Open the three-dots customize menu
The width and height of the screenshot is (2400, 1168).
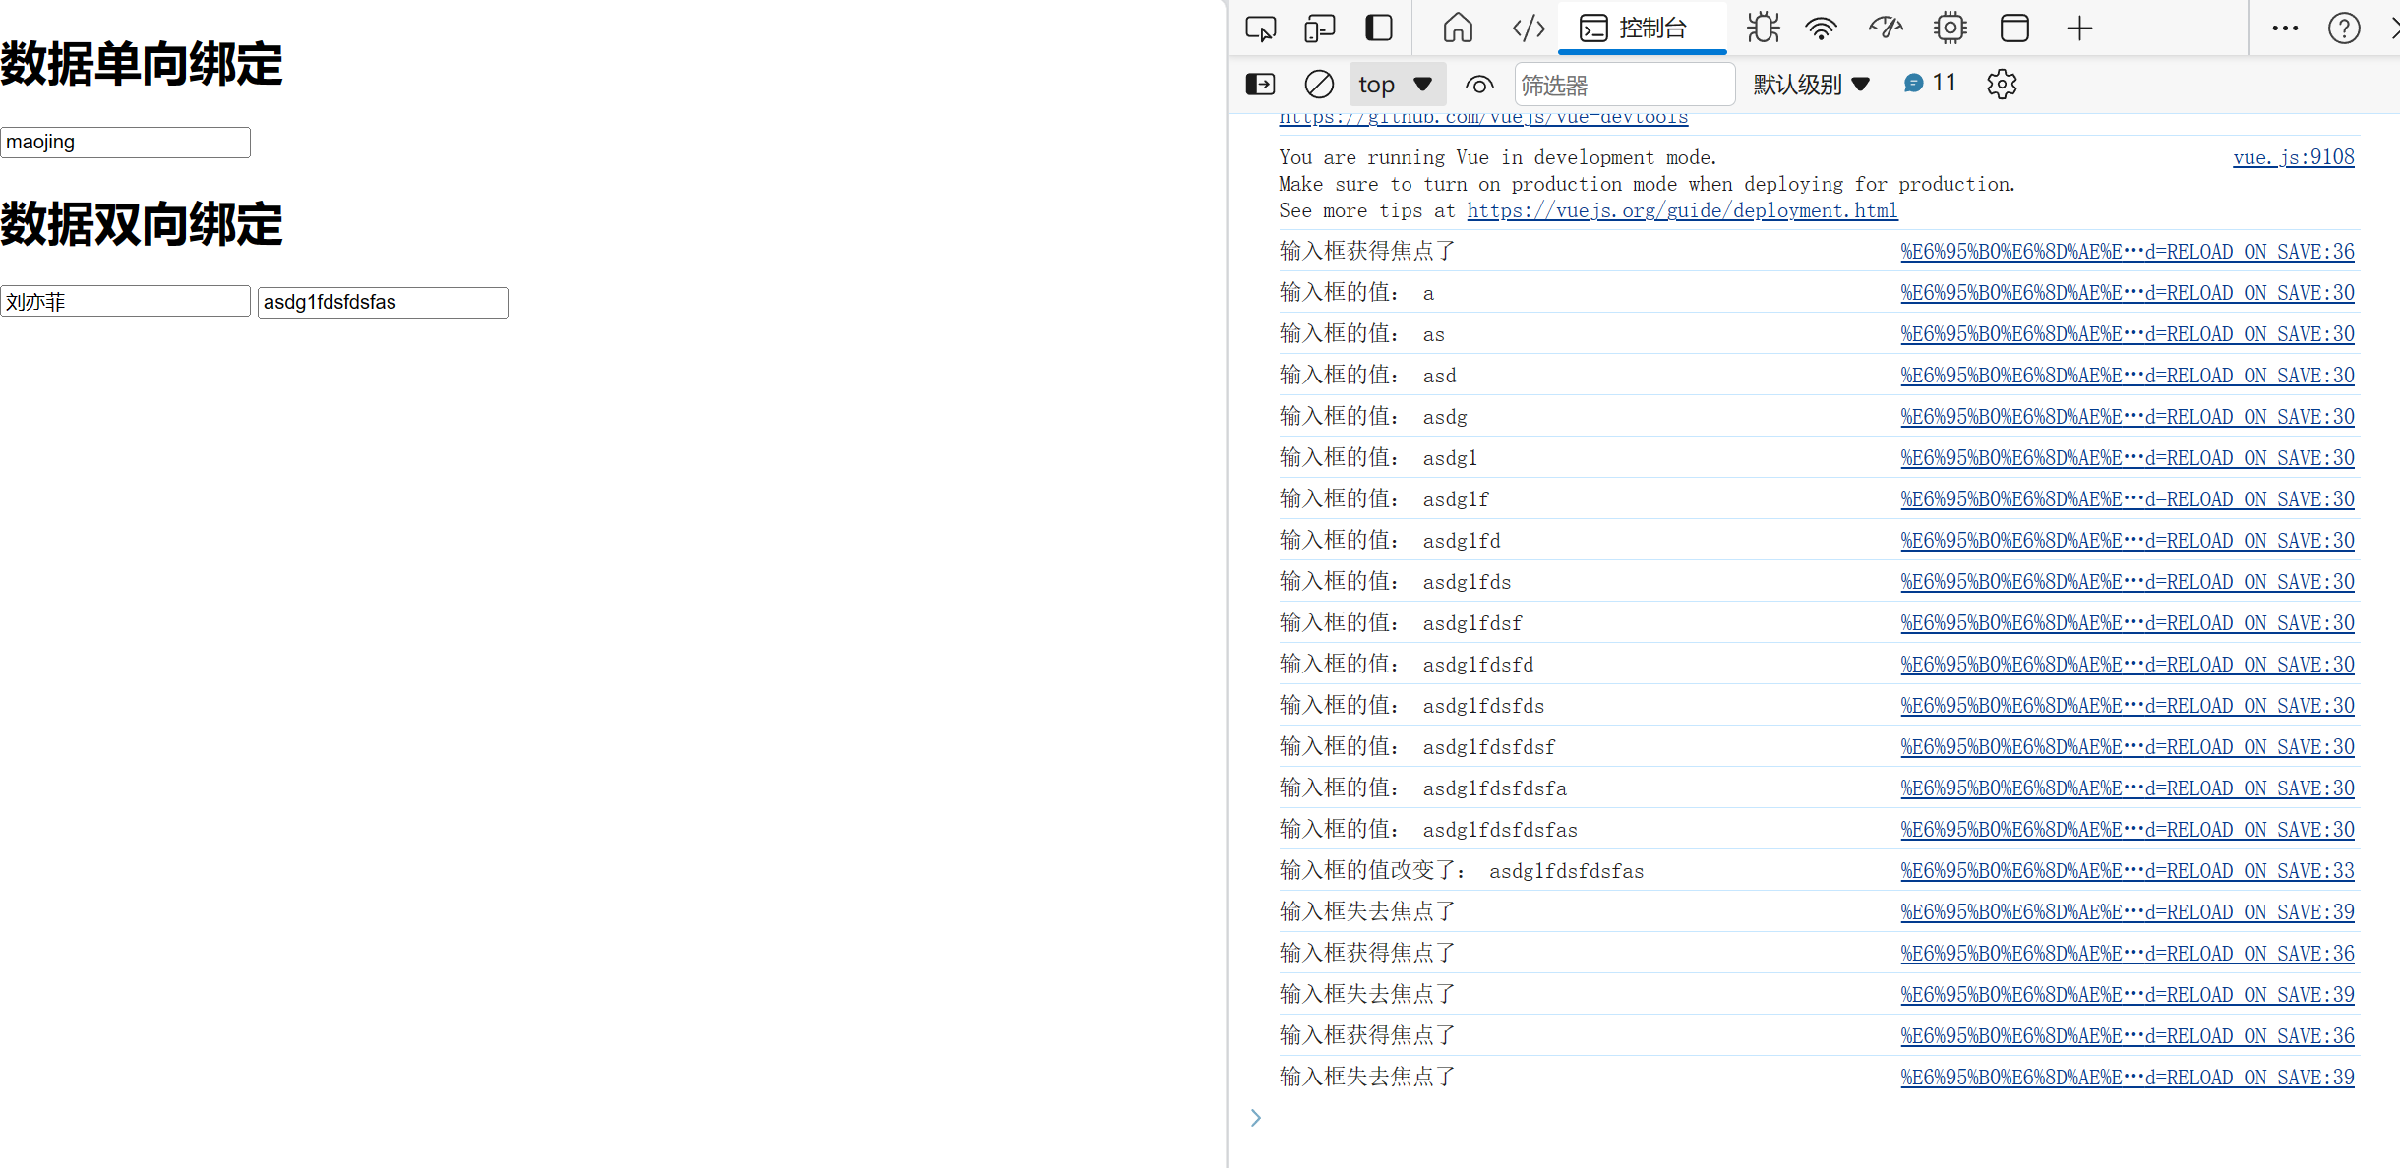pos(2285,29)
